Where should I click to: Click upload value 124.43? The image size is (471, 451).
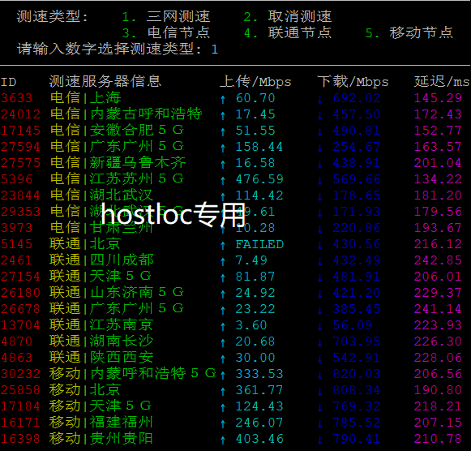[x=259, y=406]
